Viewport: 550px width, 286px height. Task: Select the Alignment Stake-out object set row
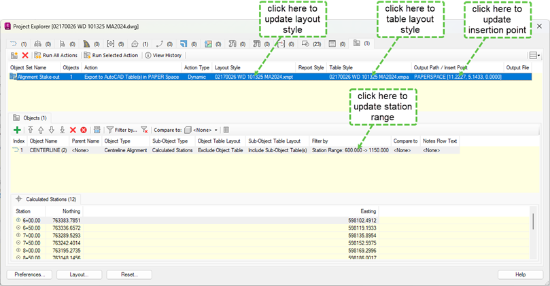tap(270, 77)
